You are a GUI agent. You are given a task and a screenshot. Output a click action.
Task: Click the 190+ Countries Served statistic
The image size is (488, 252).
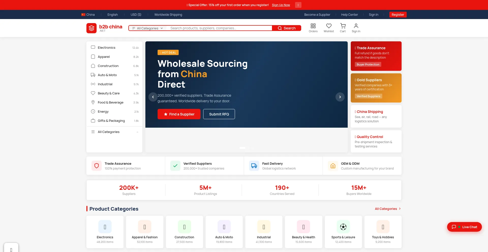coord(282,190)
